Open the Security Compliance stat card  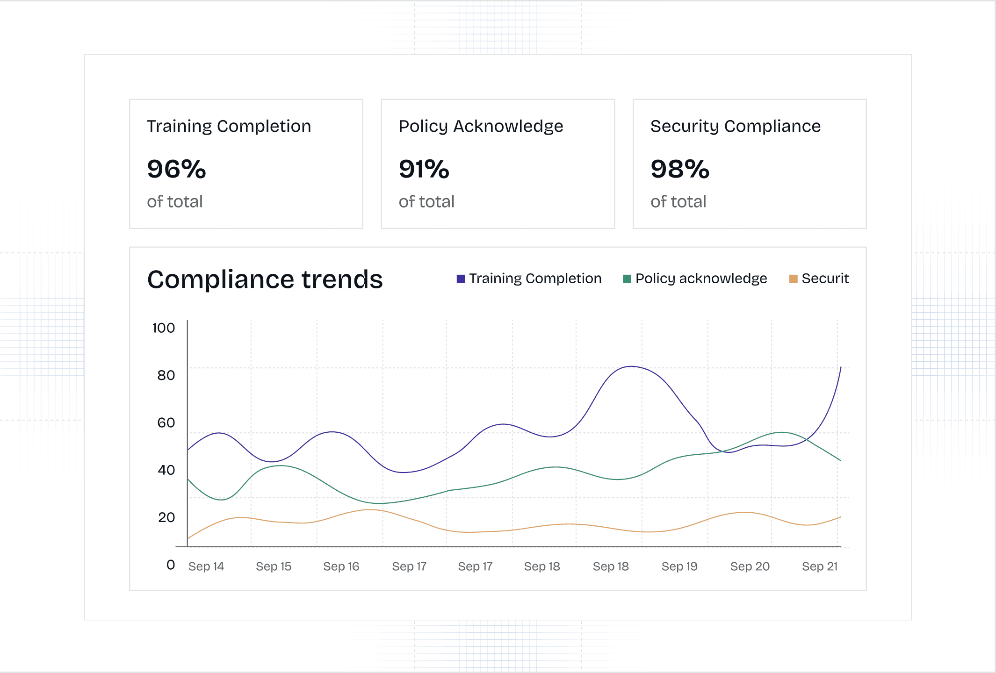(x=749, y=164)
